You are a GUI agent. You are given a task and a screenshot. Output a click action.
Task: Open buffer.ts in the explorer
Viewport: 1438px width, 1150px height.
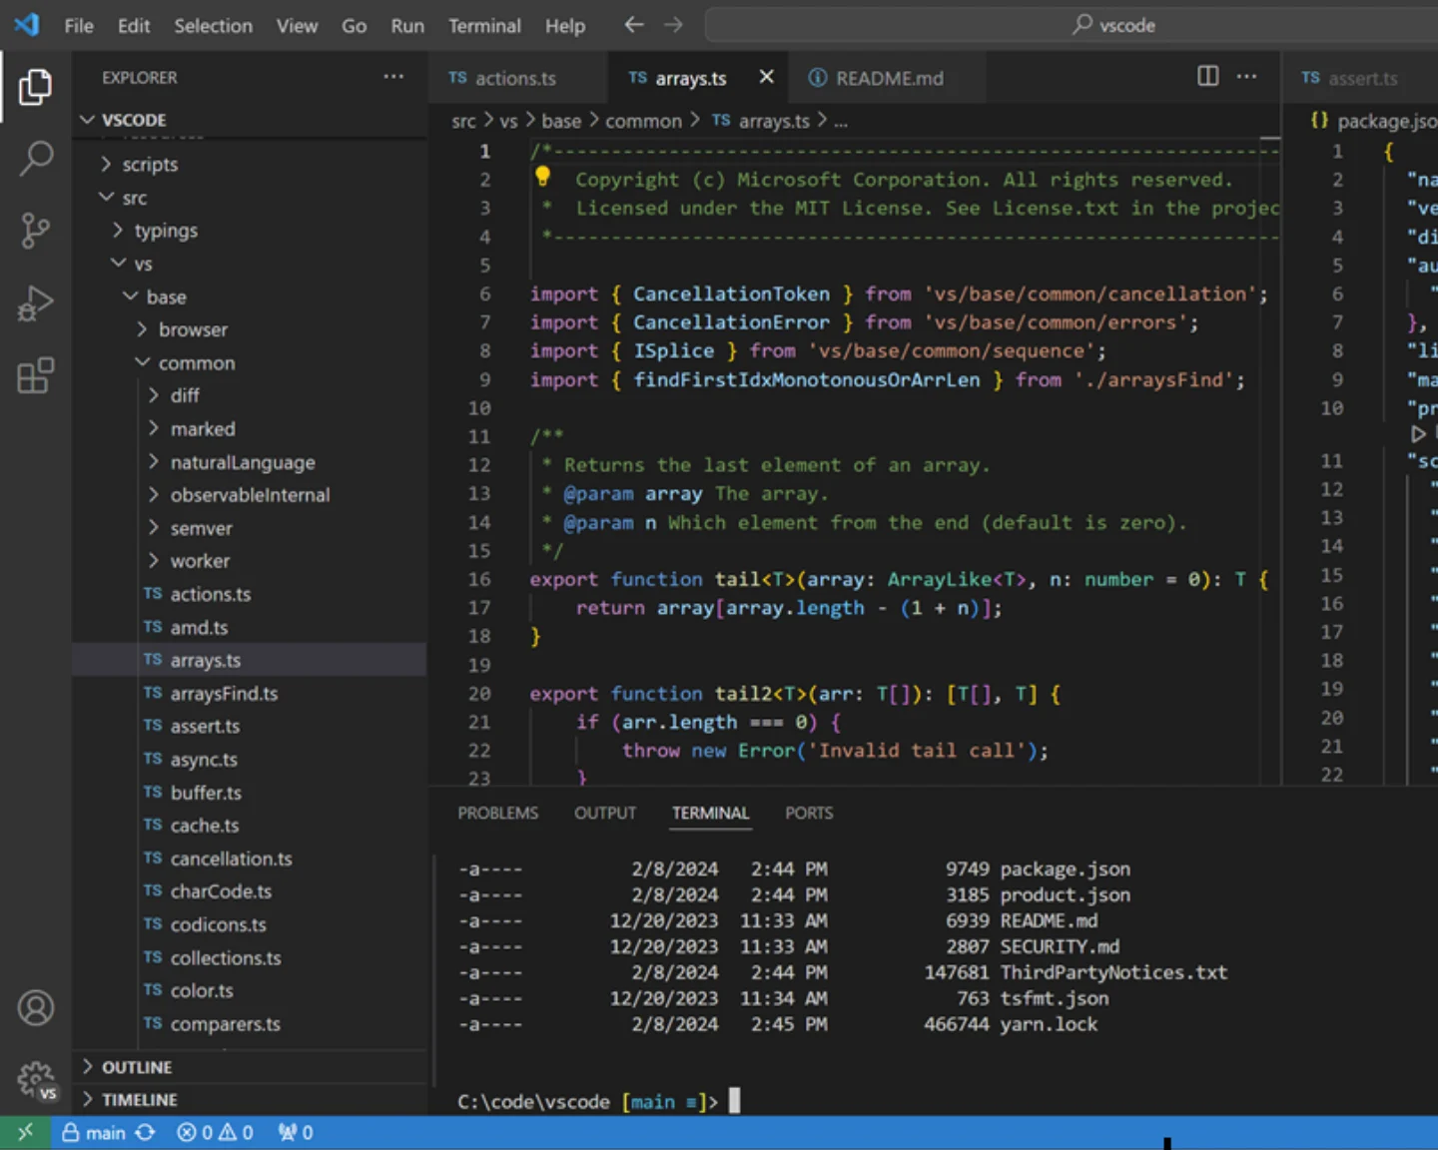[250, 792]
